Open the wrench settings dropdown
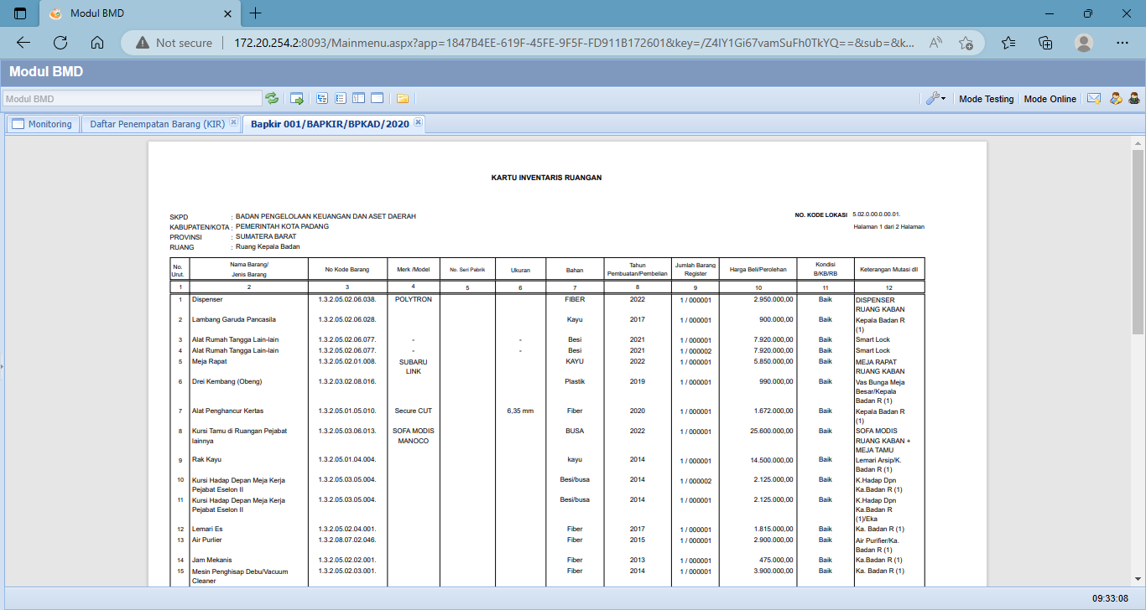1146x610 pixels. point(936,99)
